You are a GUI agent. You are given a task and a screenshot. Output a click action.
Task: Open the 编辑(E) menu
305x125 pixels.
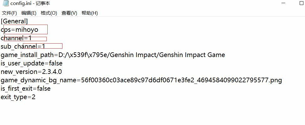[29, 13]
